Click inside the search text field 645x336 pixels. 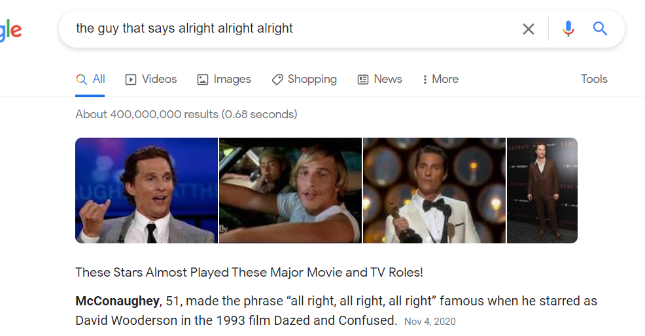click(x=288, y=29)
